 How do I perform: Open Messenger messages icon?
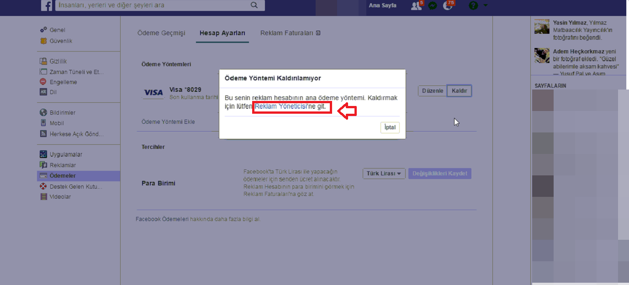click(x=432, y=5)
